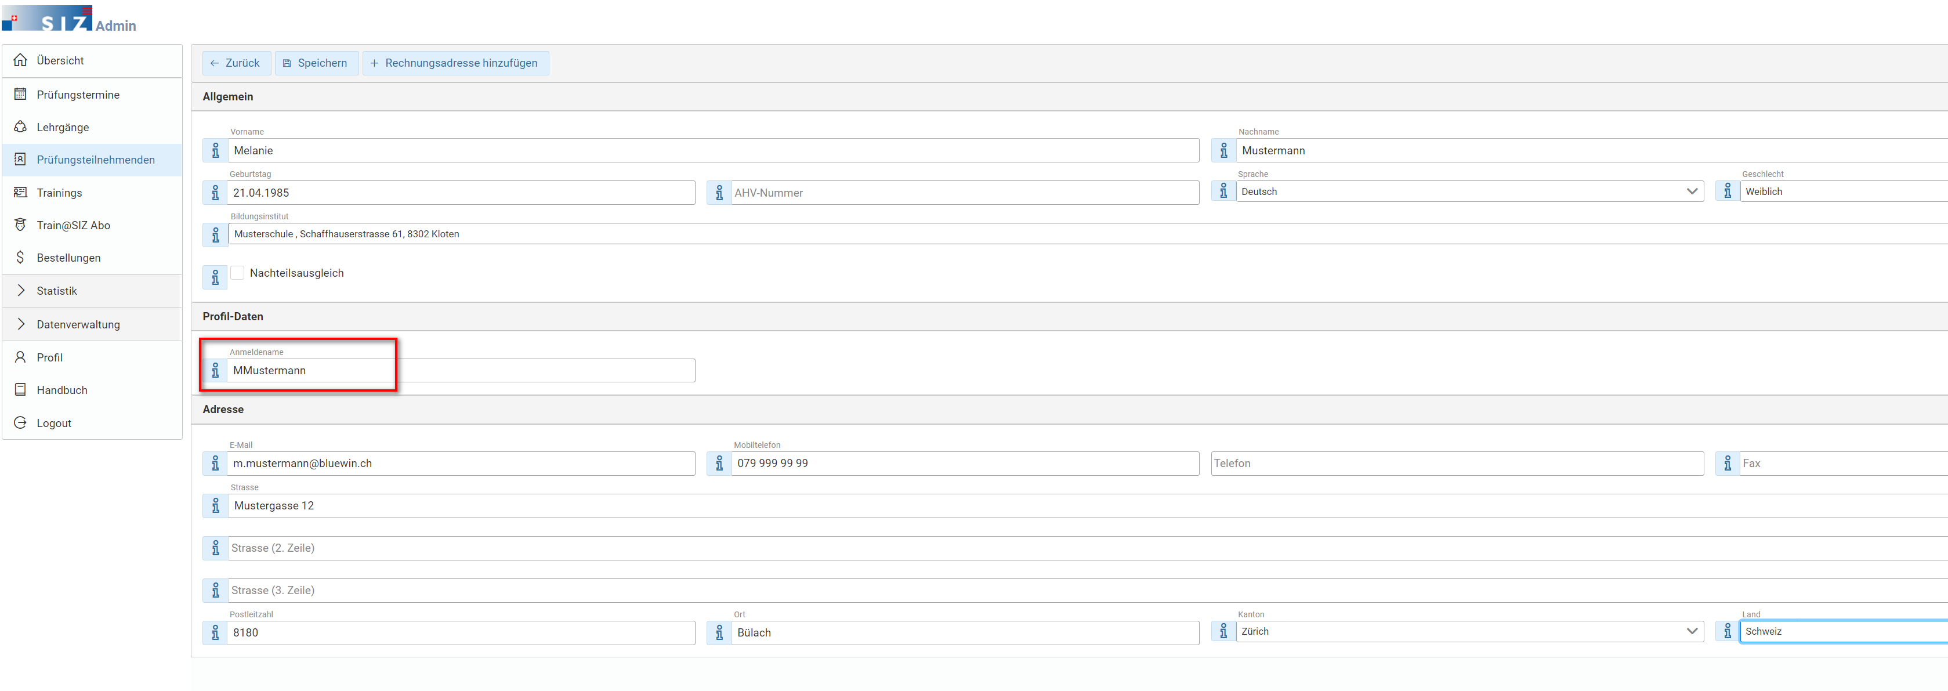Click the empty Telefon field
Viewport: 1948px width, 691px height.
[1457, 464]
